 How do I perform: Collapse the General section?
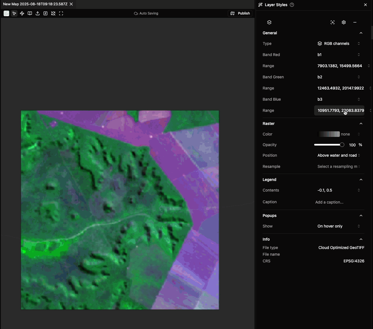coord(361,33)
